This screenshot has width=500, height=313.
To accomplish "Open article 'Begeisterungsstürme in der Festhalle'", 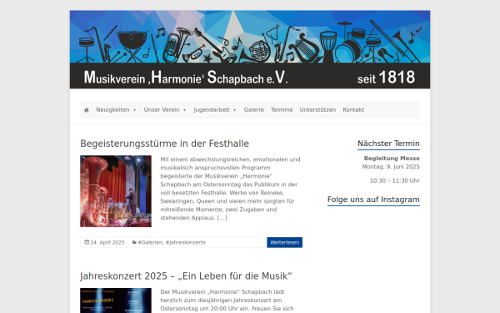I will pos(164,144).
